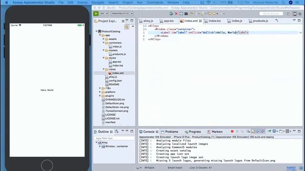Toggle full screen mode icon in Studio toolbar
Screen dimensions: 305x171
[181, 14]
